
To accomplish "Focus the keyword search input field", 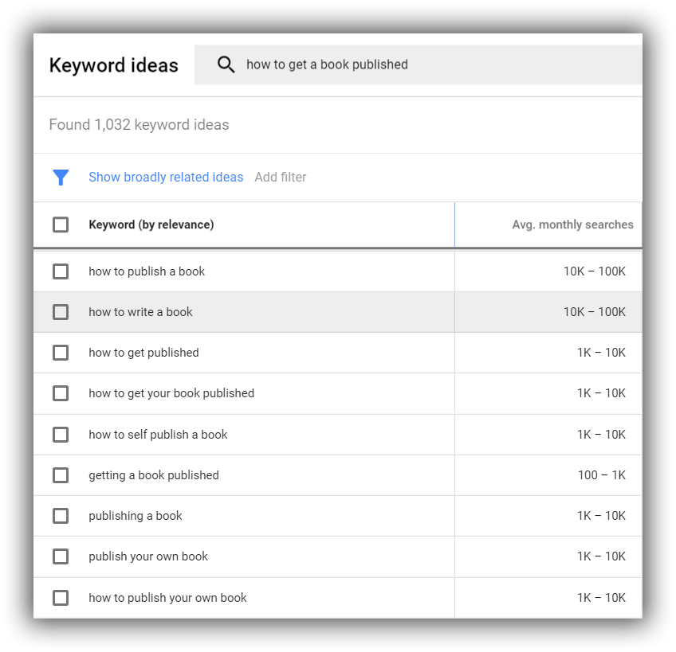I will [419, 64].
